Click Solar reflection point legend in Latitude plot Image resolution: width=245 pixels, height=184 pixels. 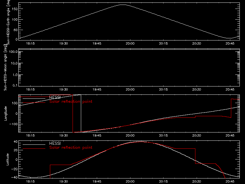71,148
